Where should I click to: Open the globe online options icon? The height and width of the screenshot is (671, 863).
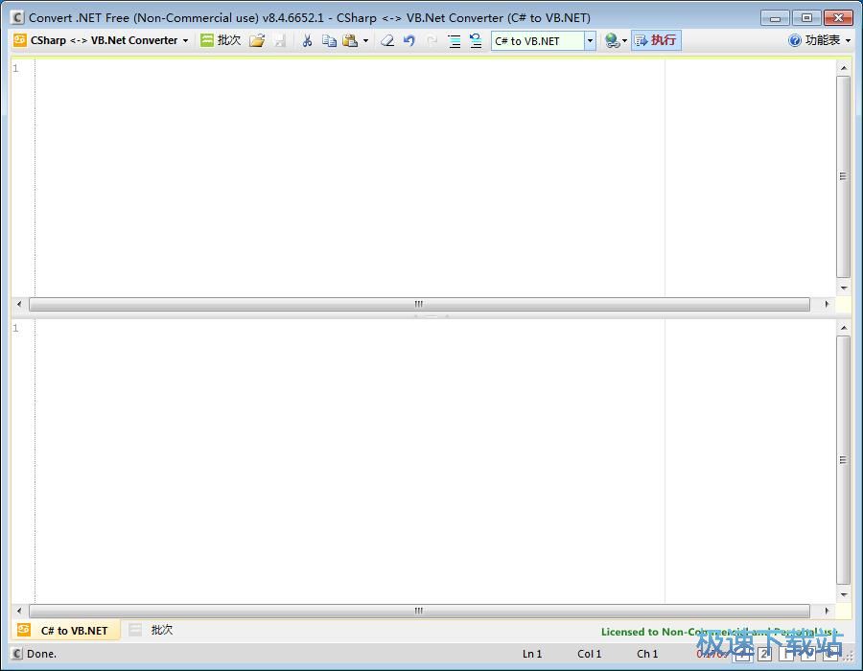(x=616, y=40)
